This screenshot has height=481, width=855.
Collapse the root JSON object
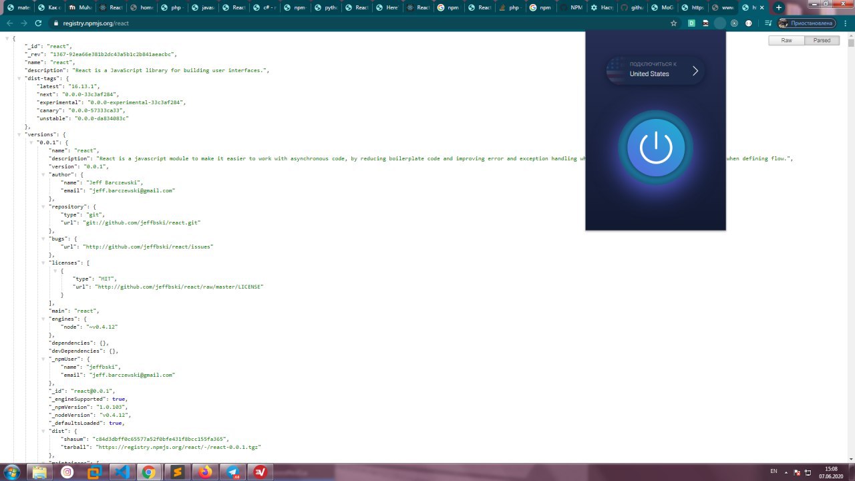pos(7,39)
